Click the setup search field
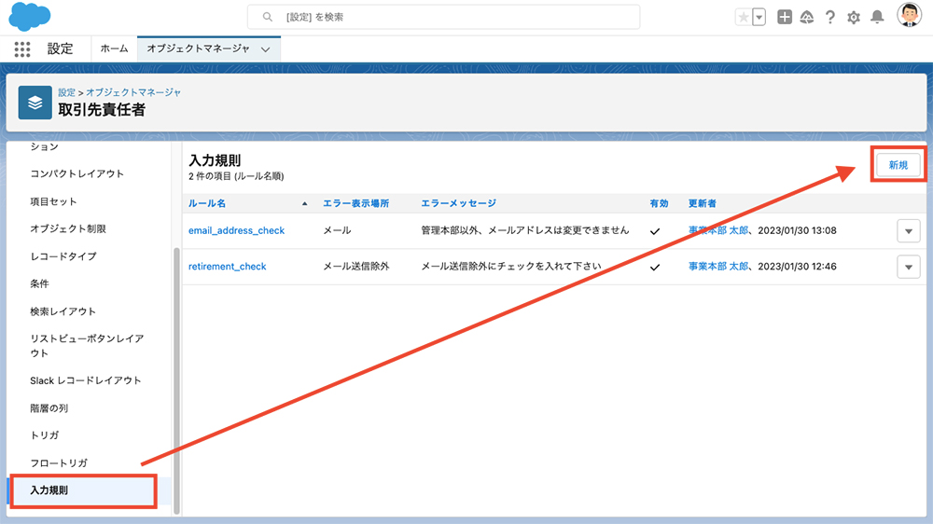The height and width of the screenshot is (524, 933). 444,17
